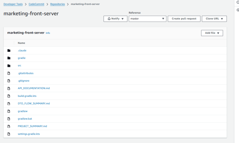239x143 pixels.
Task: Open DTO_FLOW_SUMMARY.md file
Action: coord(34,103)
